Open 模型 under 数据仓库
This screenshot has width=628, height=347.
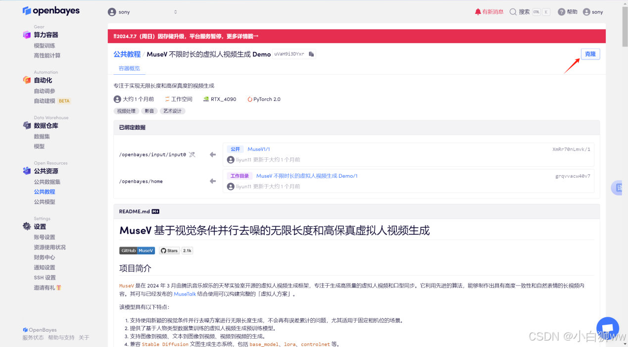(39, 147)
